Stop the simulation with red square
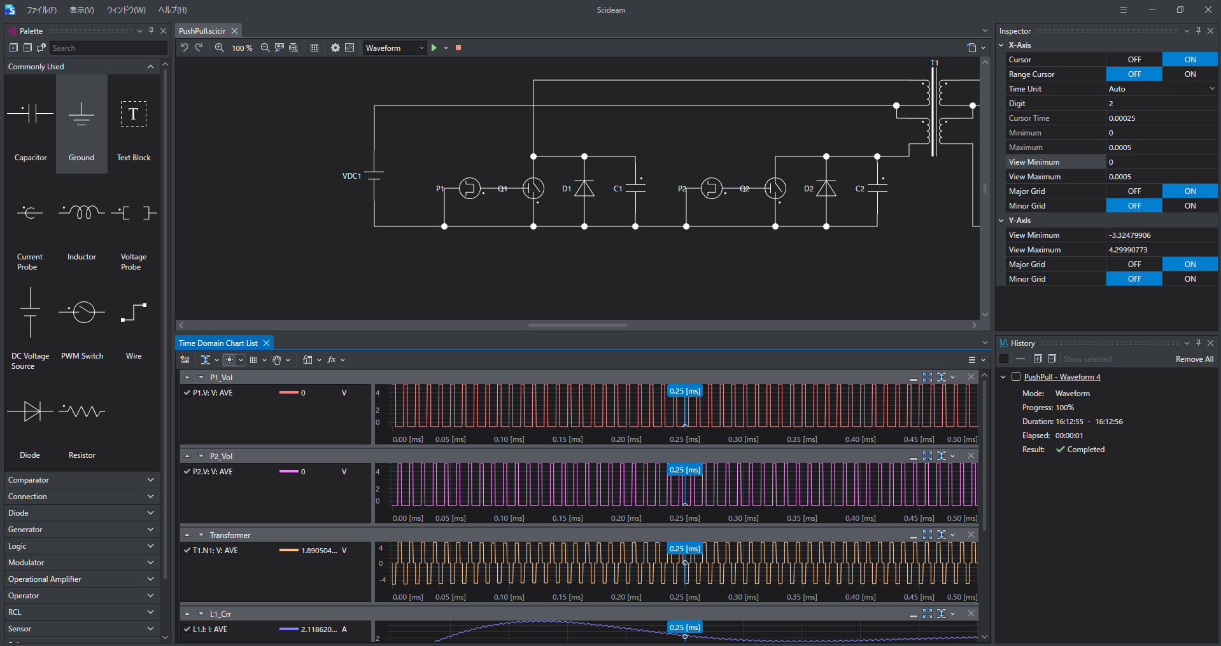Viewport: 1221px width, 646px height. [458, 48]
